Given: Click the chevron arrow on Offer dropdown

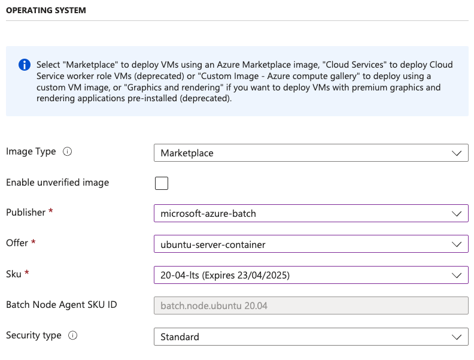Looking at the screenshot, I should (457, 244).
